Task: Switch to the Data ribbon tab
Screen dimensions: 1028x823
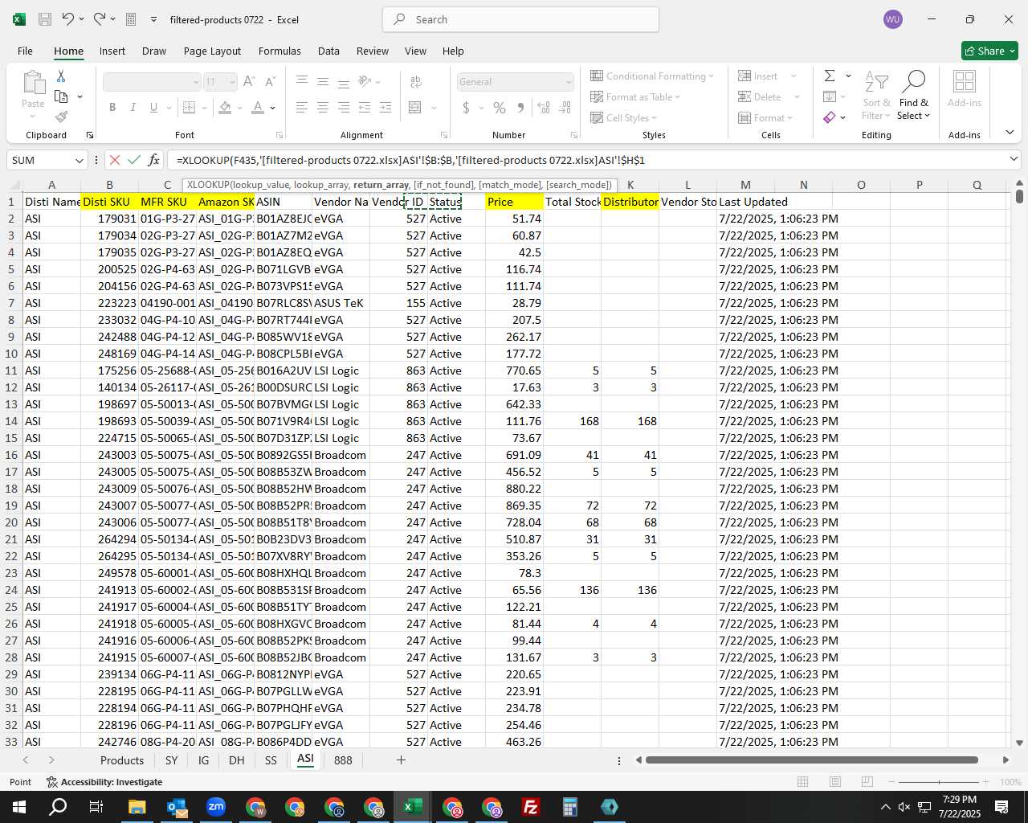Action: [328, 51]
